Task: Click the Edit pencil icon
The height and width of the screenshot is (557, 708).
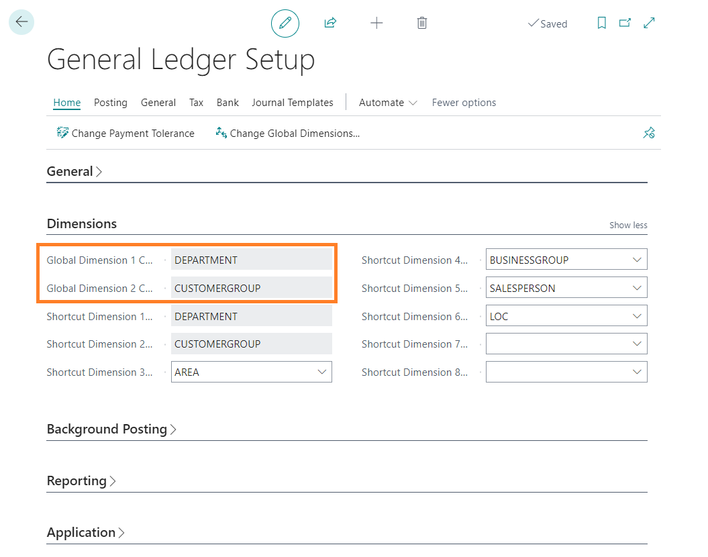Action: (285, 22)
